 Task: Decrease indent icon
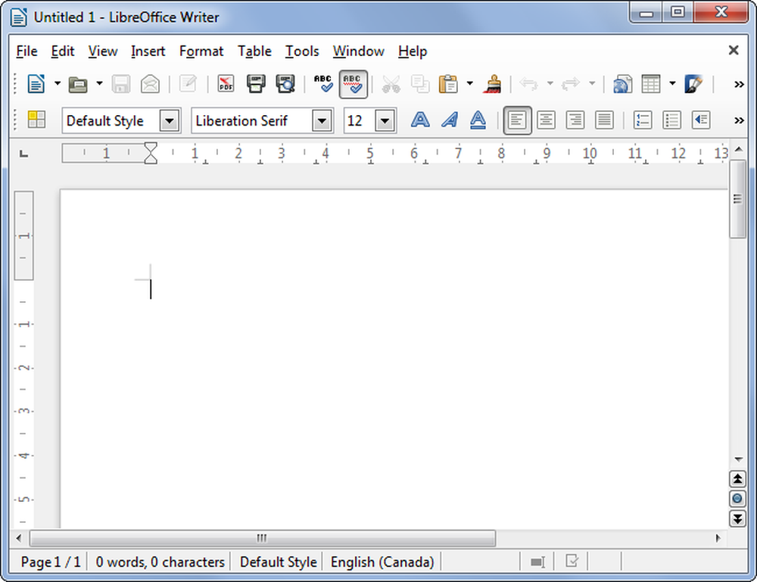coord(700,120)
